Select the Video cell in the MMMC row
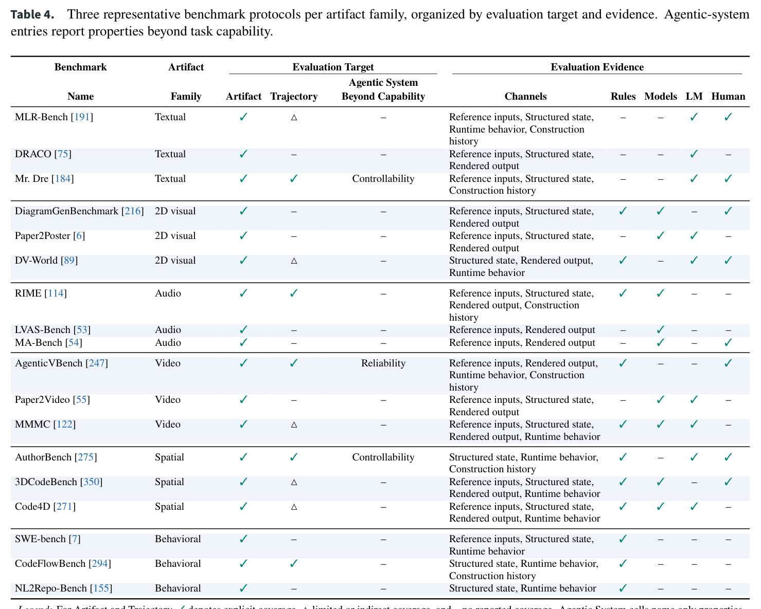Image resolution: width=761 pixels, height=609 pixels. [x=168, y=425]
